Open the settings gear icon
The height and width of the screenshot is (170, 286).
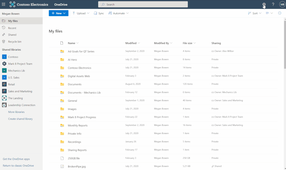[x=264, y=5]
